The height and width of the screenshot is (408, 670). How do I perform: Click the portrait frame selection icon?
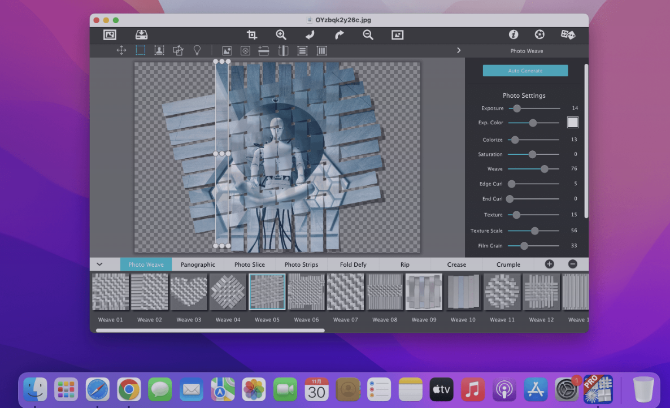click(159, 50)
